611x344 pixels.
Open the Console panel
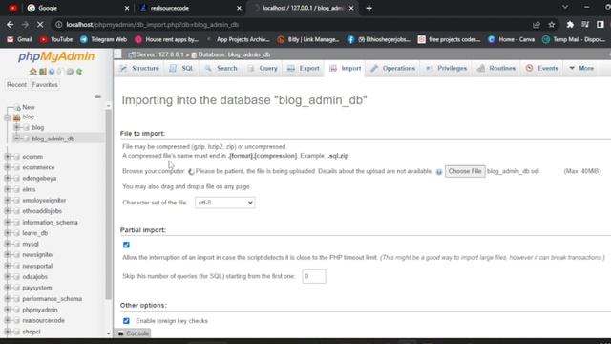(x=134, y=333)
